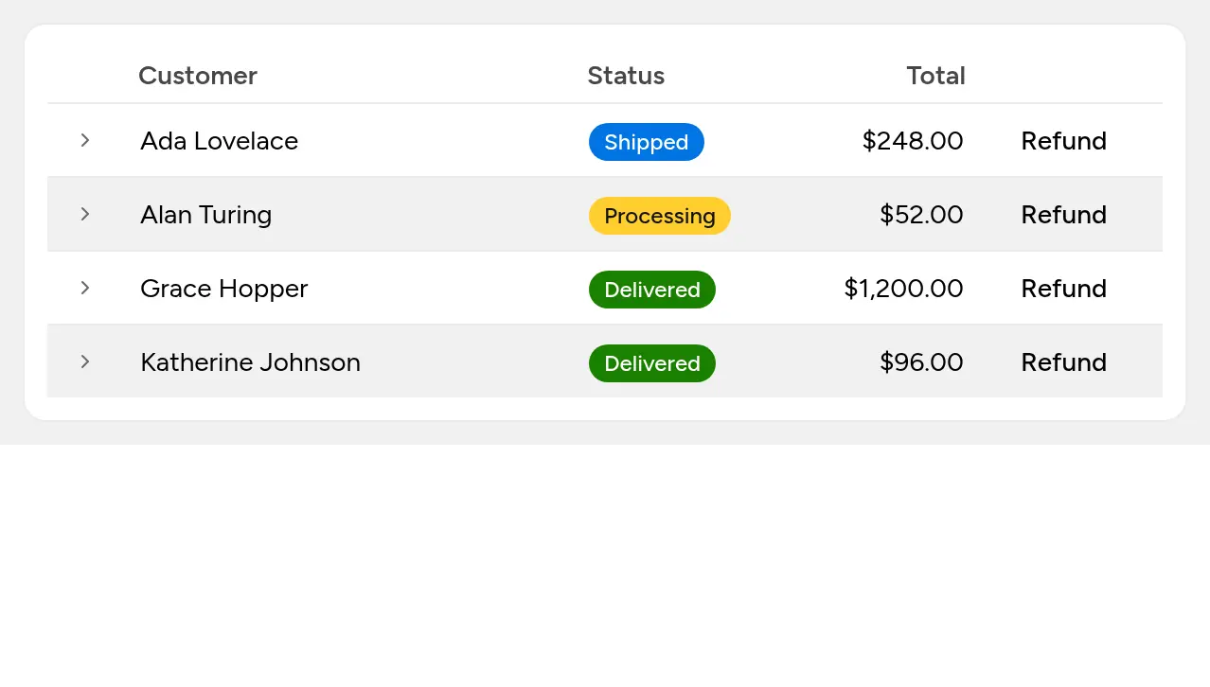1210x687 pixels.
Task: Click the blue Shipped status badge
Action: click(x=647, y=142)
